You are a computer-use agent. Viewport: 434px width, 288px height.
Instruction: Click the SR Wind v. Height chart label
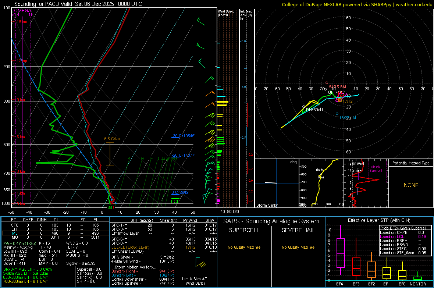358,167
